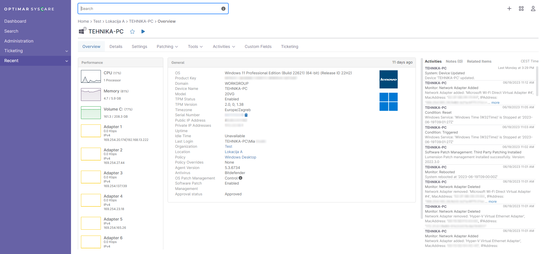Switch to the Notes (0) tab

(x=454, y=61)
